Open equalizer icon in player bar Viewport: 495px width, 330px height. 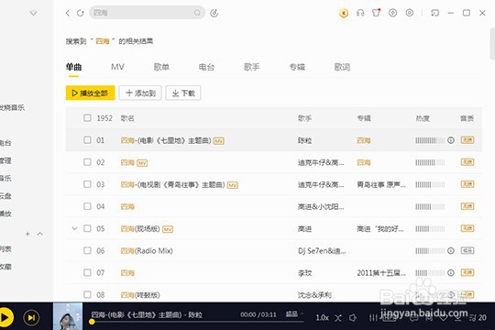[373, 318]
